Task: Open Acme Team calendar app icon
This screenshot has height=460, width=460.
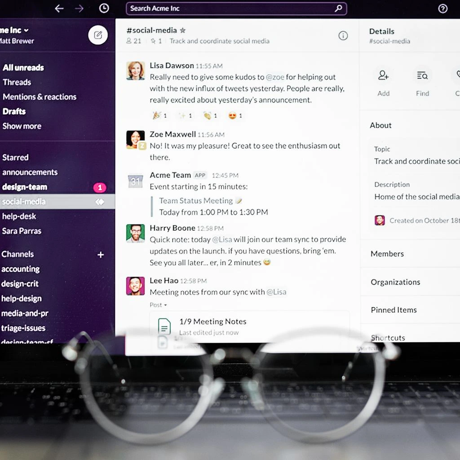Action: [x=136, y=181]
